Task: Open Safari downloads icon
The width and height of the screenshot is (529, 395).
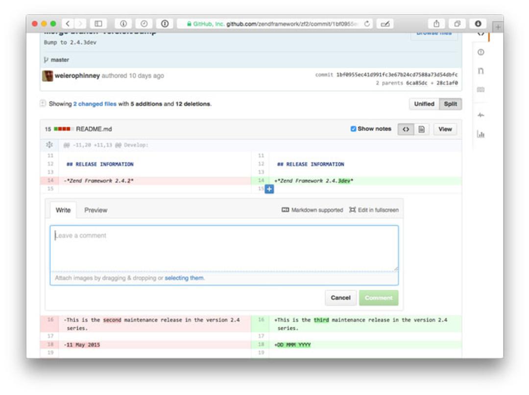Action: click(478, 23)
